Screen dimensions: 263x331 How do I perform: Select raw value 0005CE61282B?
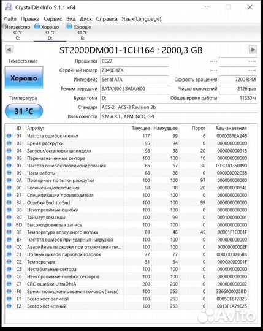click(232, 299)
